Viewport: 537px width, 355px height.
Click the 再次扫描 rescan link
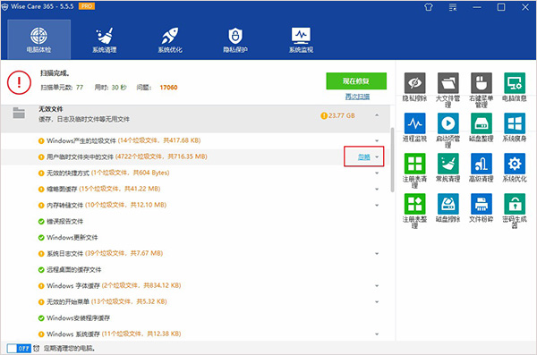click(357, 97)
